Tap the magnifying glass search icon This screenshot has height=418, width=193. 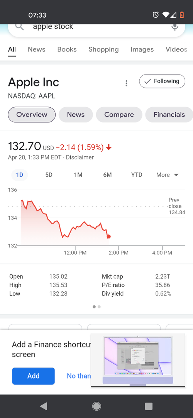point(19,27)
